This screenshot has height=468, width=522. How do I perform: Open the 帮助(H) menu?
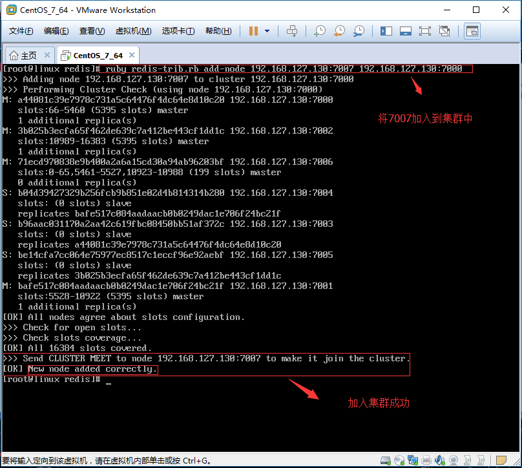point(218,31)
